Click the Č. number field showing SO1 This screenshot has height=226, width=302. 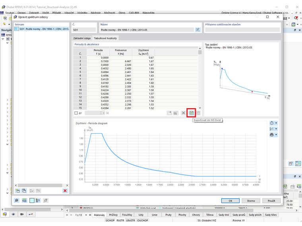84,30
